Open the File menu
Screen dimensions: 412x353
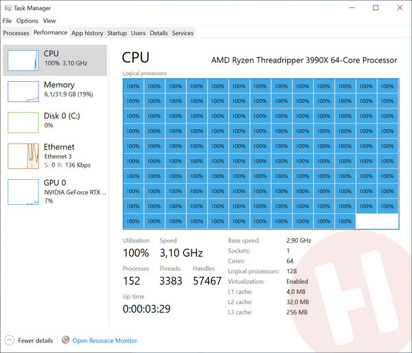(7, 21)
